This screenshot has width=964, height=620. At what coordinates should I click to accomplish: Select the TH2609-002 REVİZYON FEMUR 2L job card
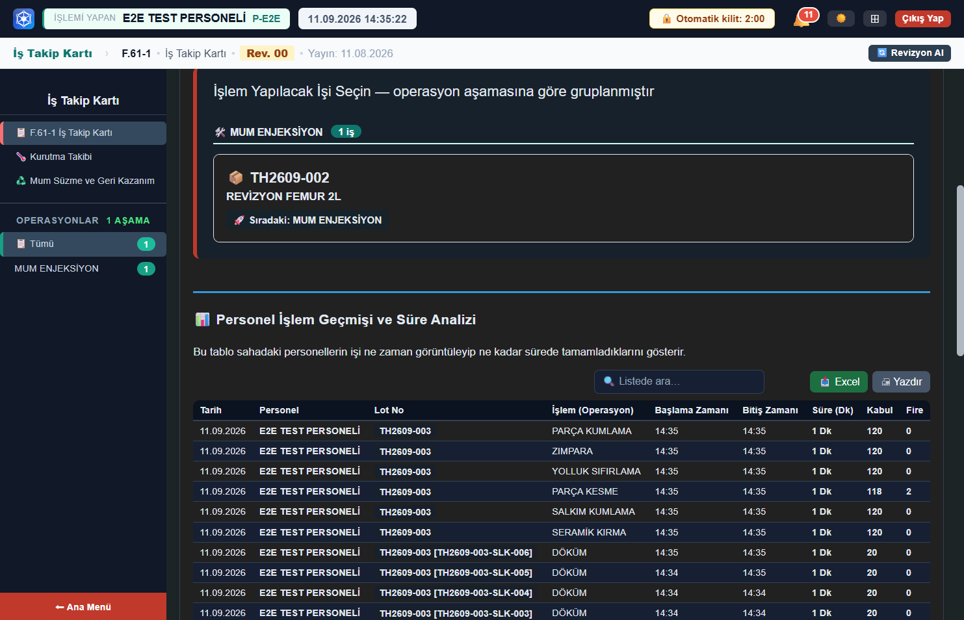(563, 198)
